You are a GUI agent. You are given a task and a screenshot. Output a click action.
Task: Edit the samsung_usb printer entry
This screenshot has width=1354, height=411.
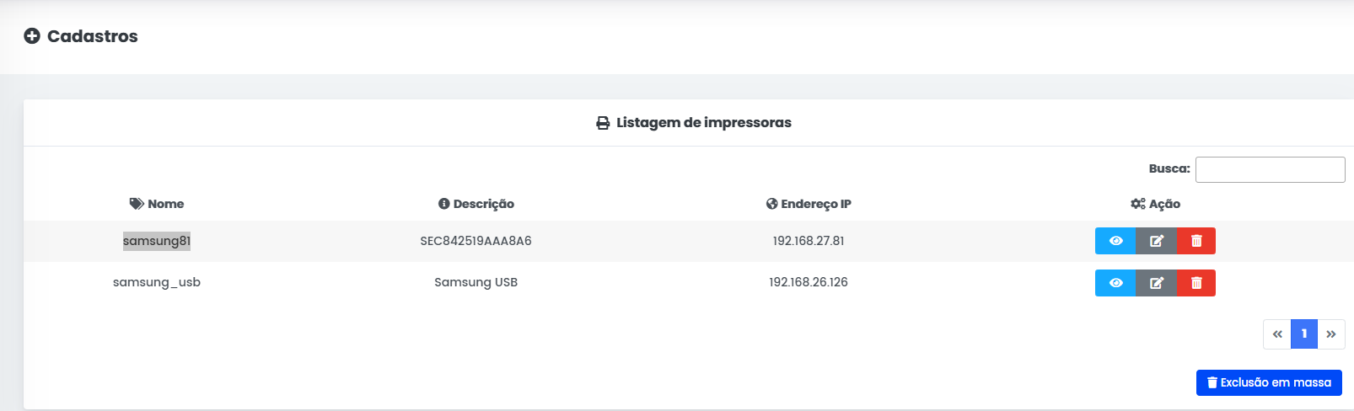coord(1156,283)
